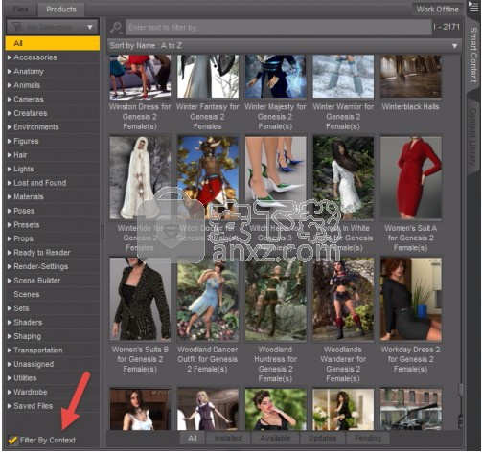Open Workday Dress 2 thumbnail

click(x=411, y=299)
